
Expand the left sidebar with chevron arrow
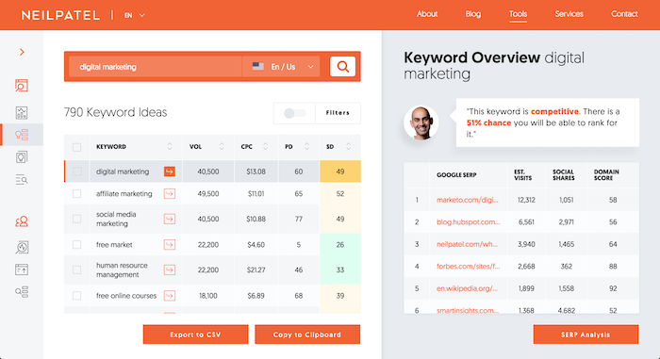click(x=22, y=52)
